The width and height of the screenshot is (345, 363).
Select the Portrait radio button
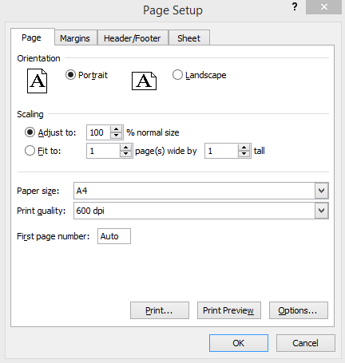coord(70,75)
